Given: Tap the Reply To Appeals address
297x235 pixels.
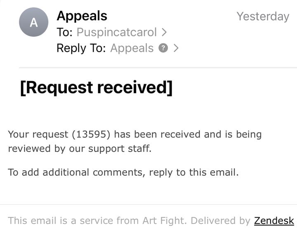Looking at the screenshot, I should tap(132, 48).
